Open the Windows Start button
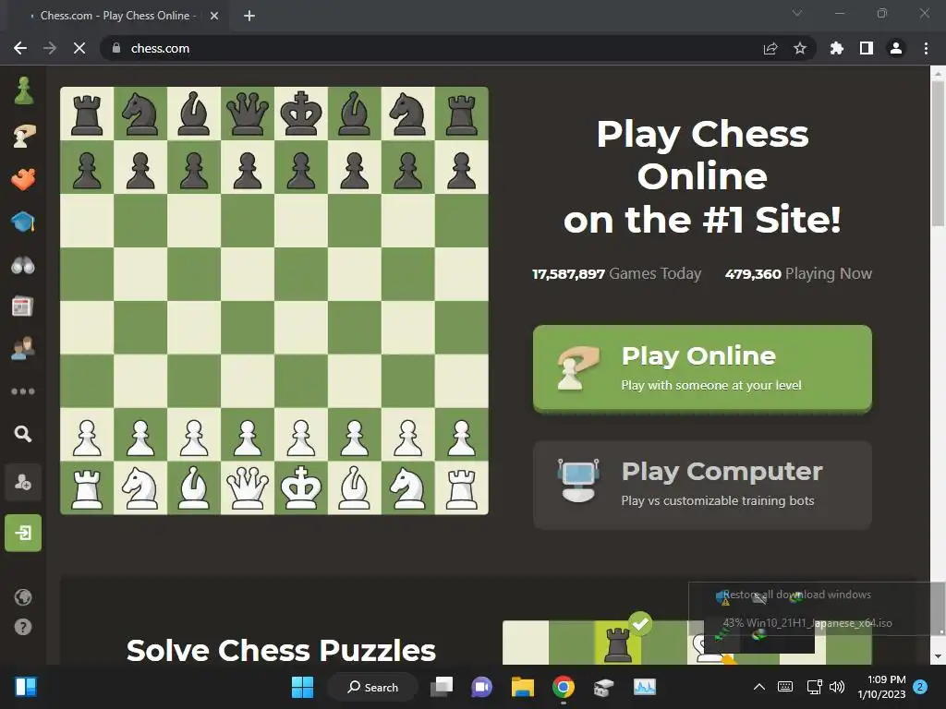Image resolution: width=946 pixels, height=709 pixels. [x=302, y=687]
